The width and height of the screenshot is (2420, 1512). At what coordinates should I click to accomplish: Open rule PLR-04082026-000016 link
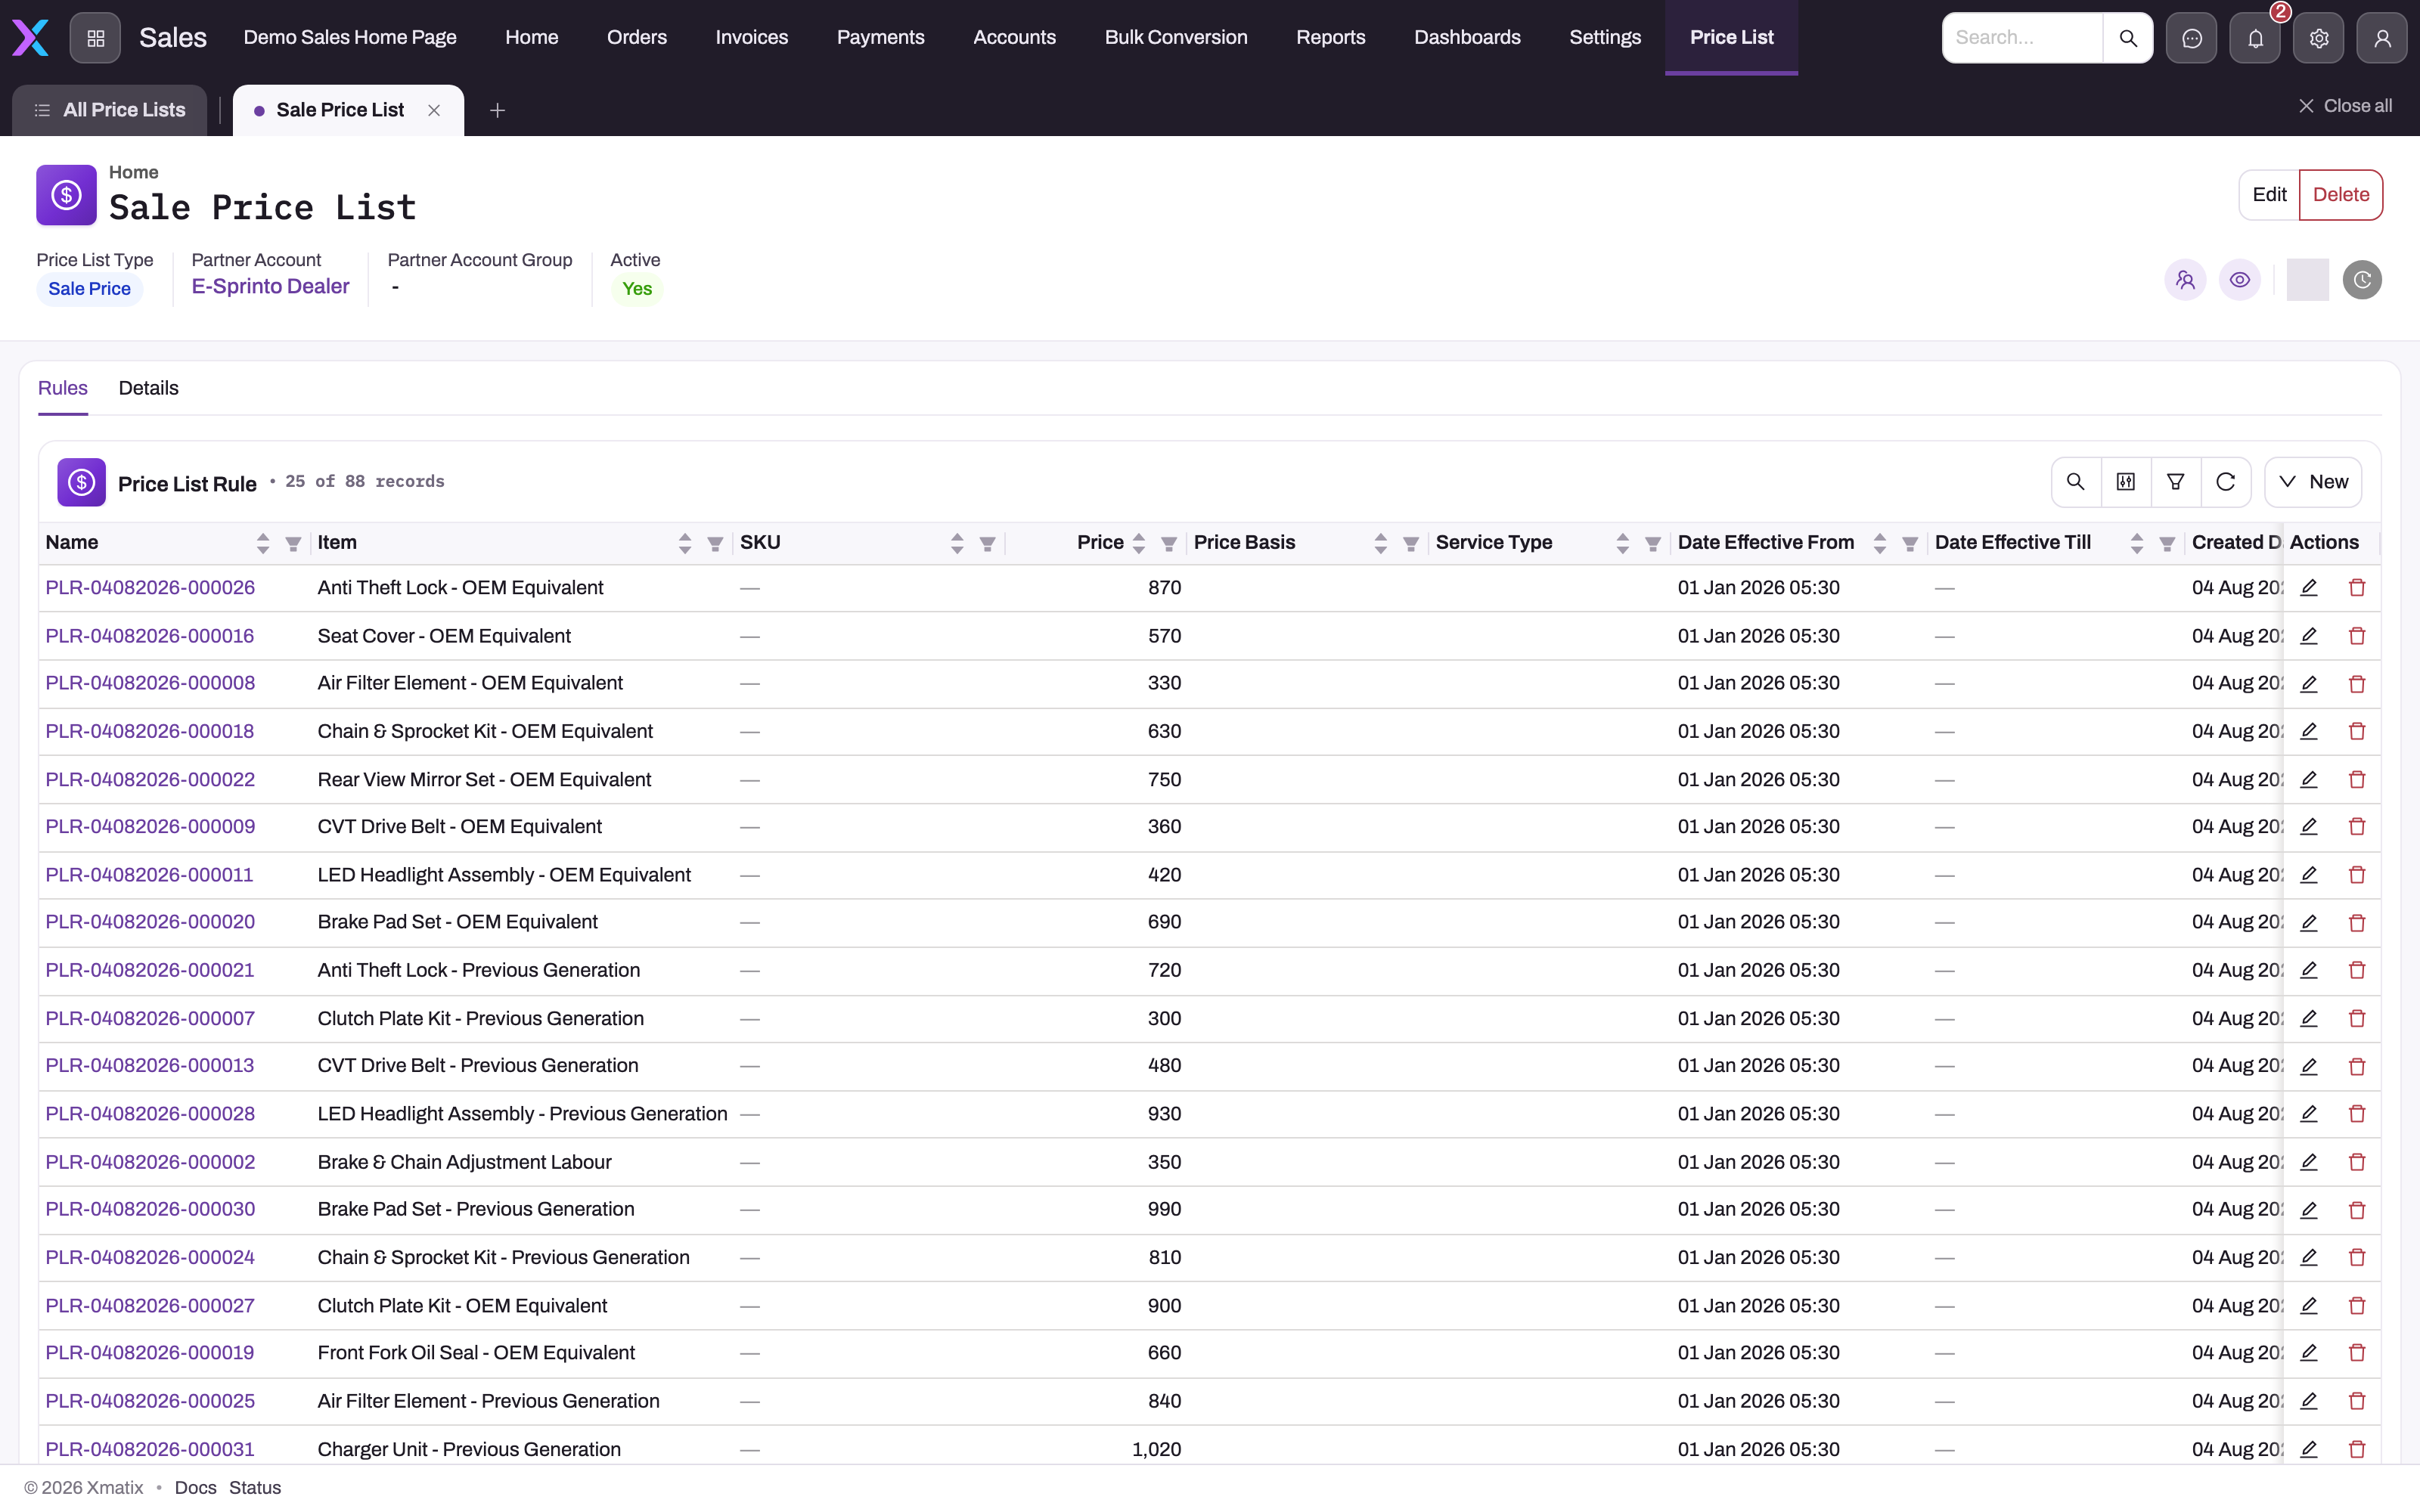click(150, 636)
